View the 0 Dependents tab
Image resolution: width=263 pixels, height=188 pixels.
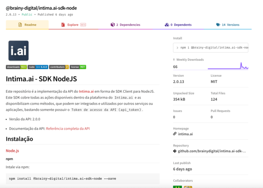coord(178,25)
